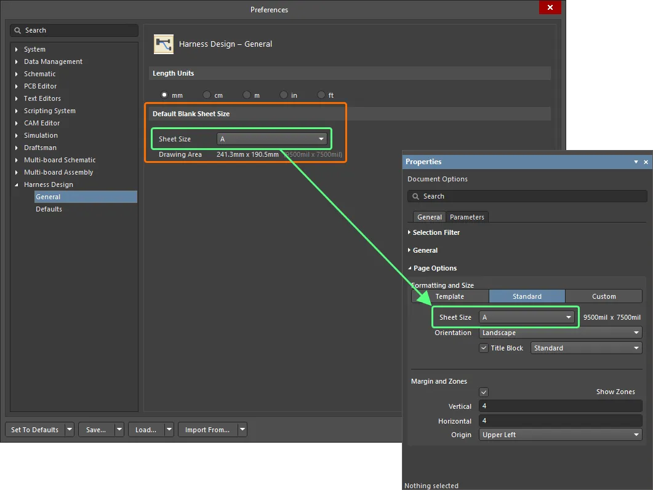Screen dimensions: 653x490
Task: Open the Properties panel options menu arrow
Action: (x=636, y=162)
